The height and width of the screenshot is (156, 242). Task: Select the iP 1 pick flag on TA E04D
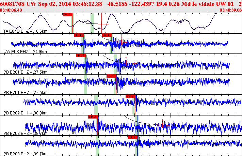coord(68,15)
